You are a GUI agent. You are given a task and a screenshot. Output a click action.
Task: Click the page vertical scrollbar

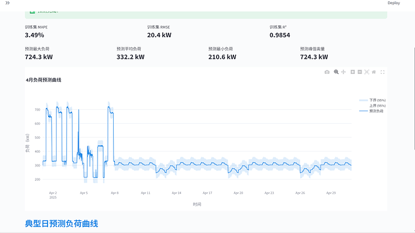click(x=414, y=98)
